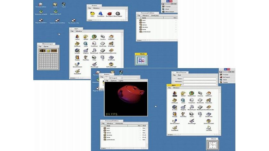Click the yellow apps window title tab
Screen dimensions: 269x151
point(174,85)
